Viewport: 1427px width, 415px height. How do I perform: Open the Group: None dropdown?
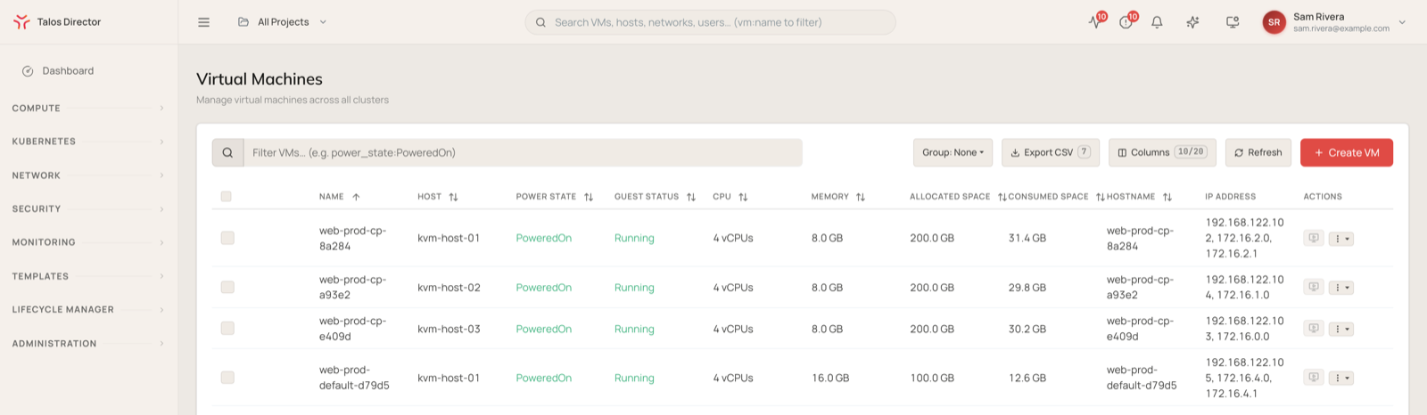pos(953,153)
